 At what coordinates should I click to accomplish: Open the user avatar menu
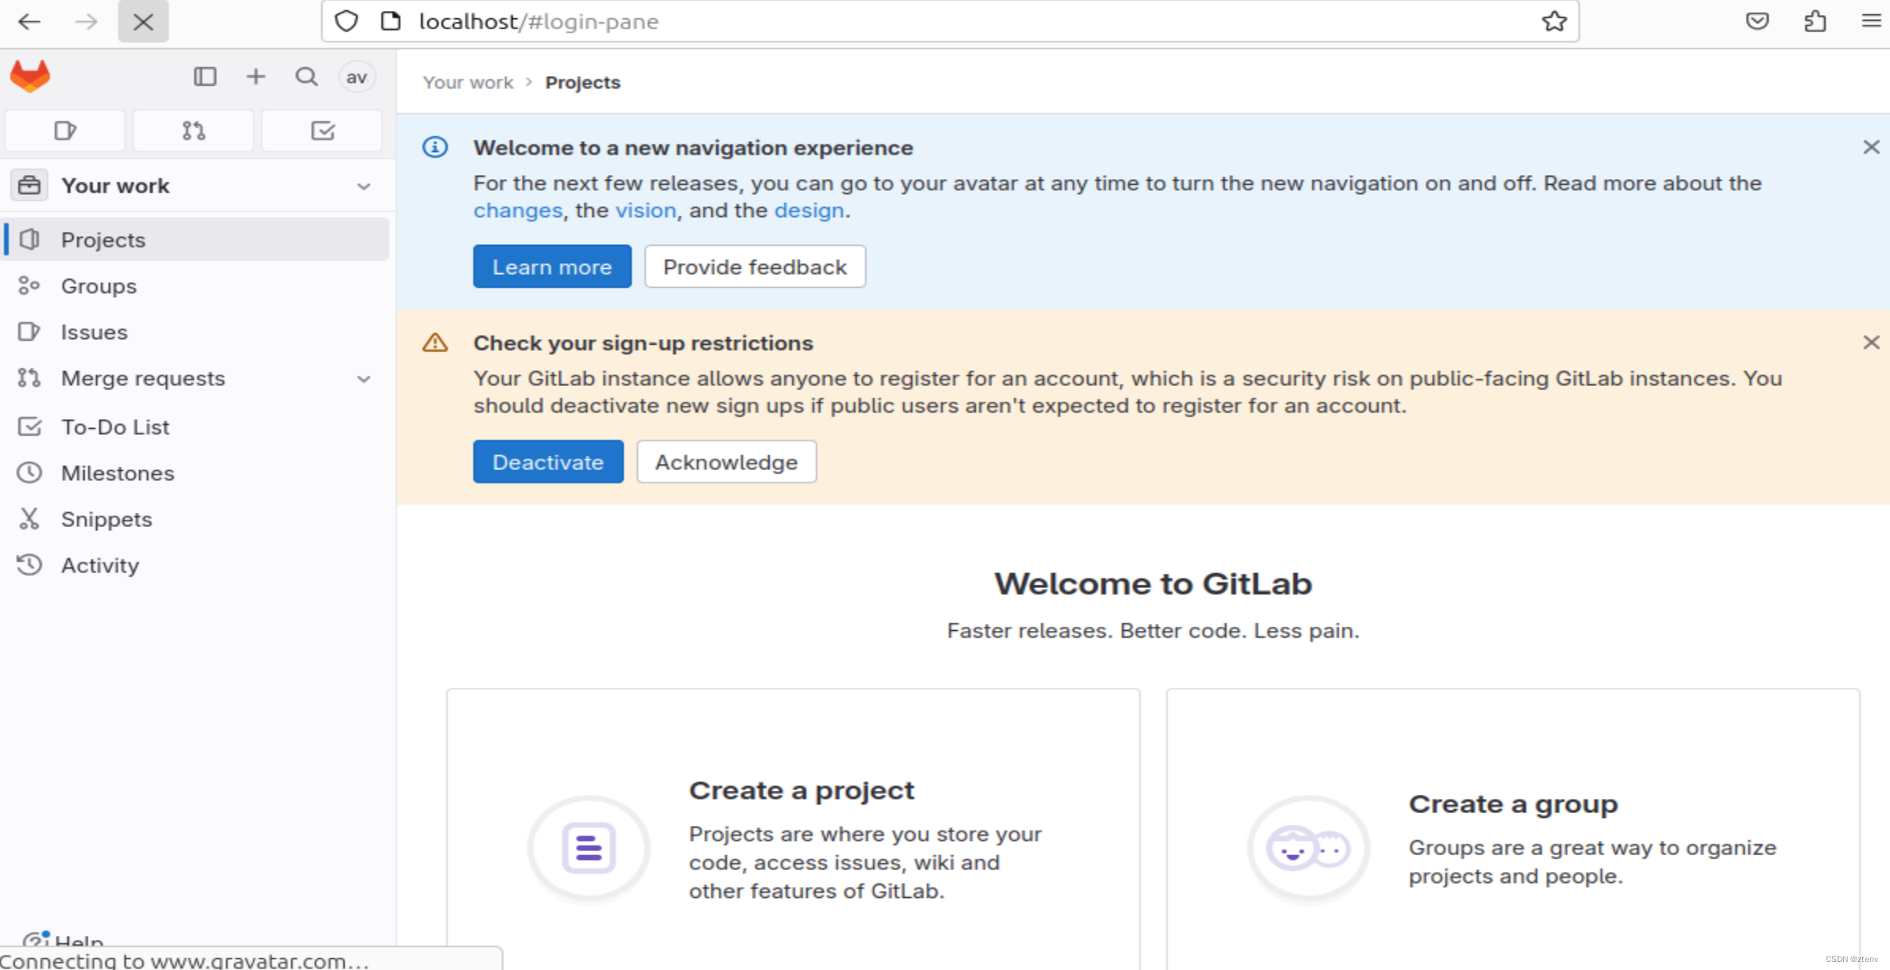click(x=357, y=77)
